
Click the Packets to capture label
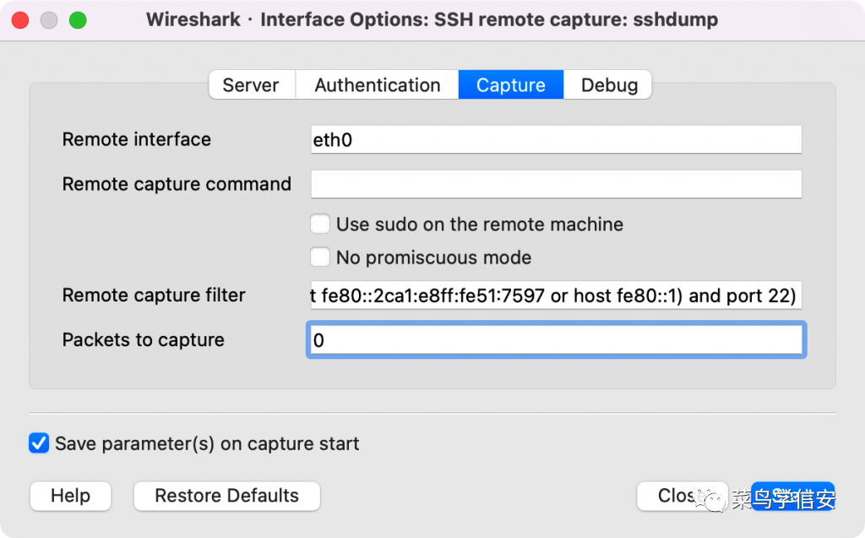coord(143,340)
